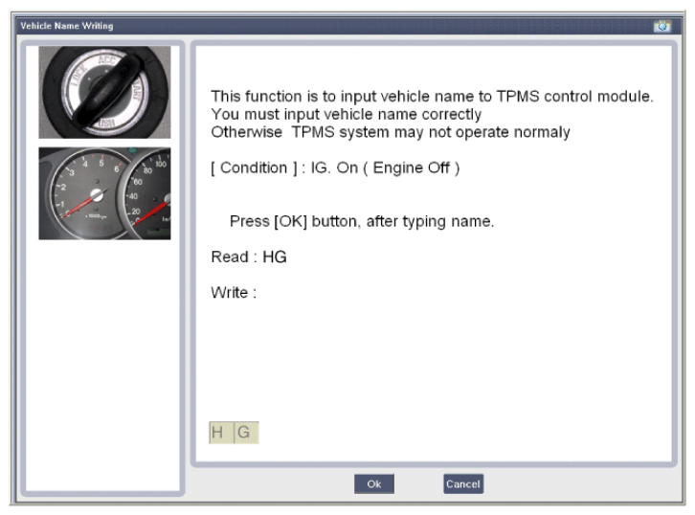This screenshot has height=515, width=695.
Task: Confirm with the Ok button
Action: [x=373, y=483]
